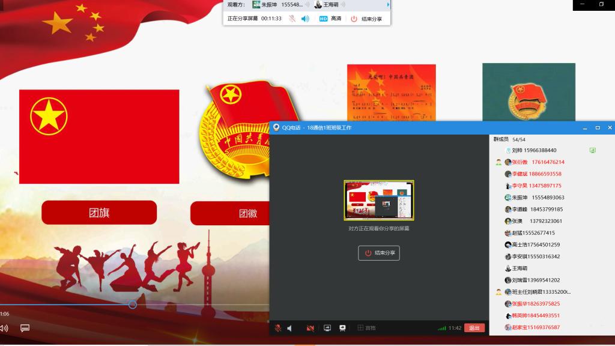Restore down the background presentation window

[x=601, y=4]
